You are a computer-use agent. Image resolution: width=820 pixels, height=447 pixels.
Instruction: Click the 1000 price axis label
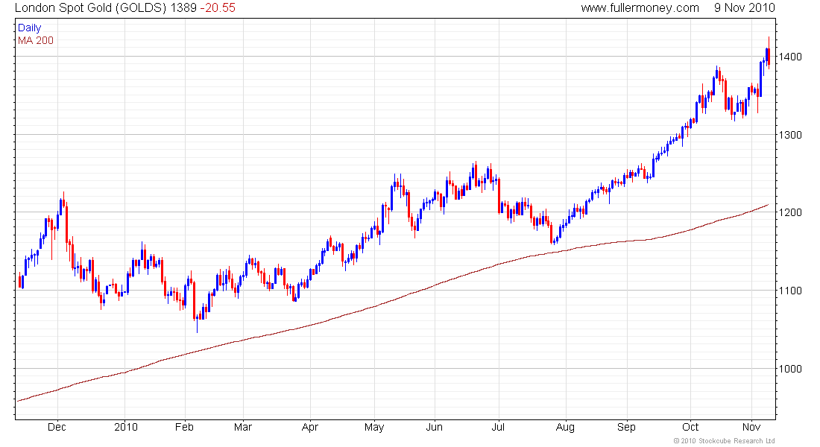pyautogui.click(x=790, y=369)
